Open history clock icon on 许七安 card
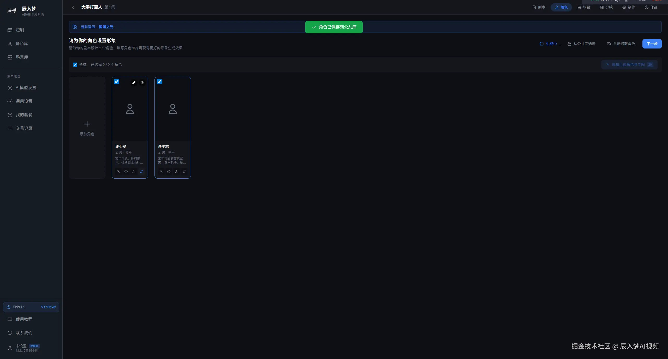668x359 pixels. [x=126, y=172]
